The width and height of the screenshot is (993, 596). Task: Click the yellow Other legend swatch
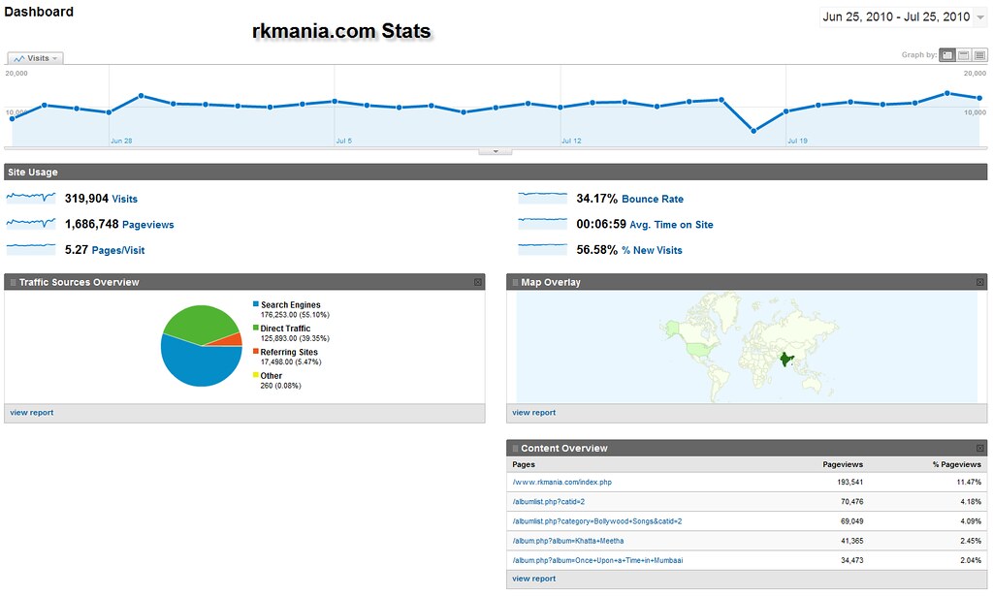click(x=256, y=374)
